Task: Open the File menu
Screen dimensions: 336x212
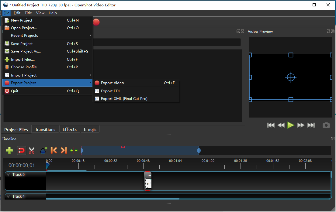Action: tap(6, 13)
